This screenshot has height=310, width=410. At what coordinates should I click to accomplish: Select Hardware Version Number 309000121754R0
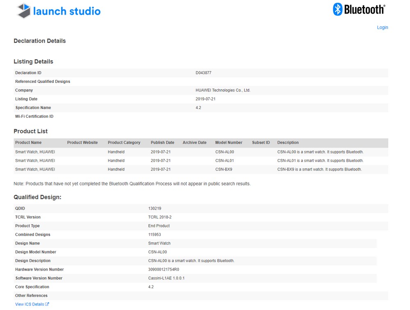[164, 269]
